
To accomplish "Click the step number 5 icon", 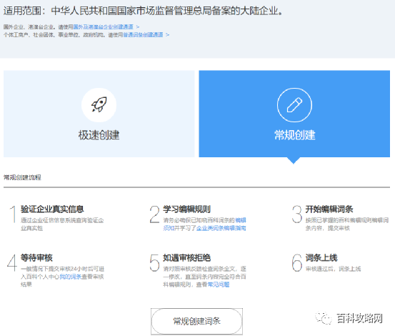I will point(154,262).
